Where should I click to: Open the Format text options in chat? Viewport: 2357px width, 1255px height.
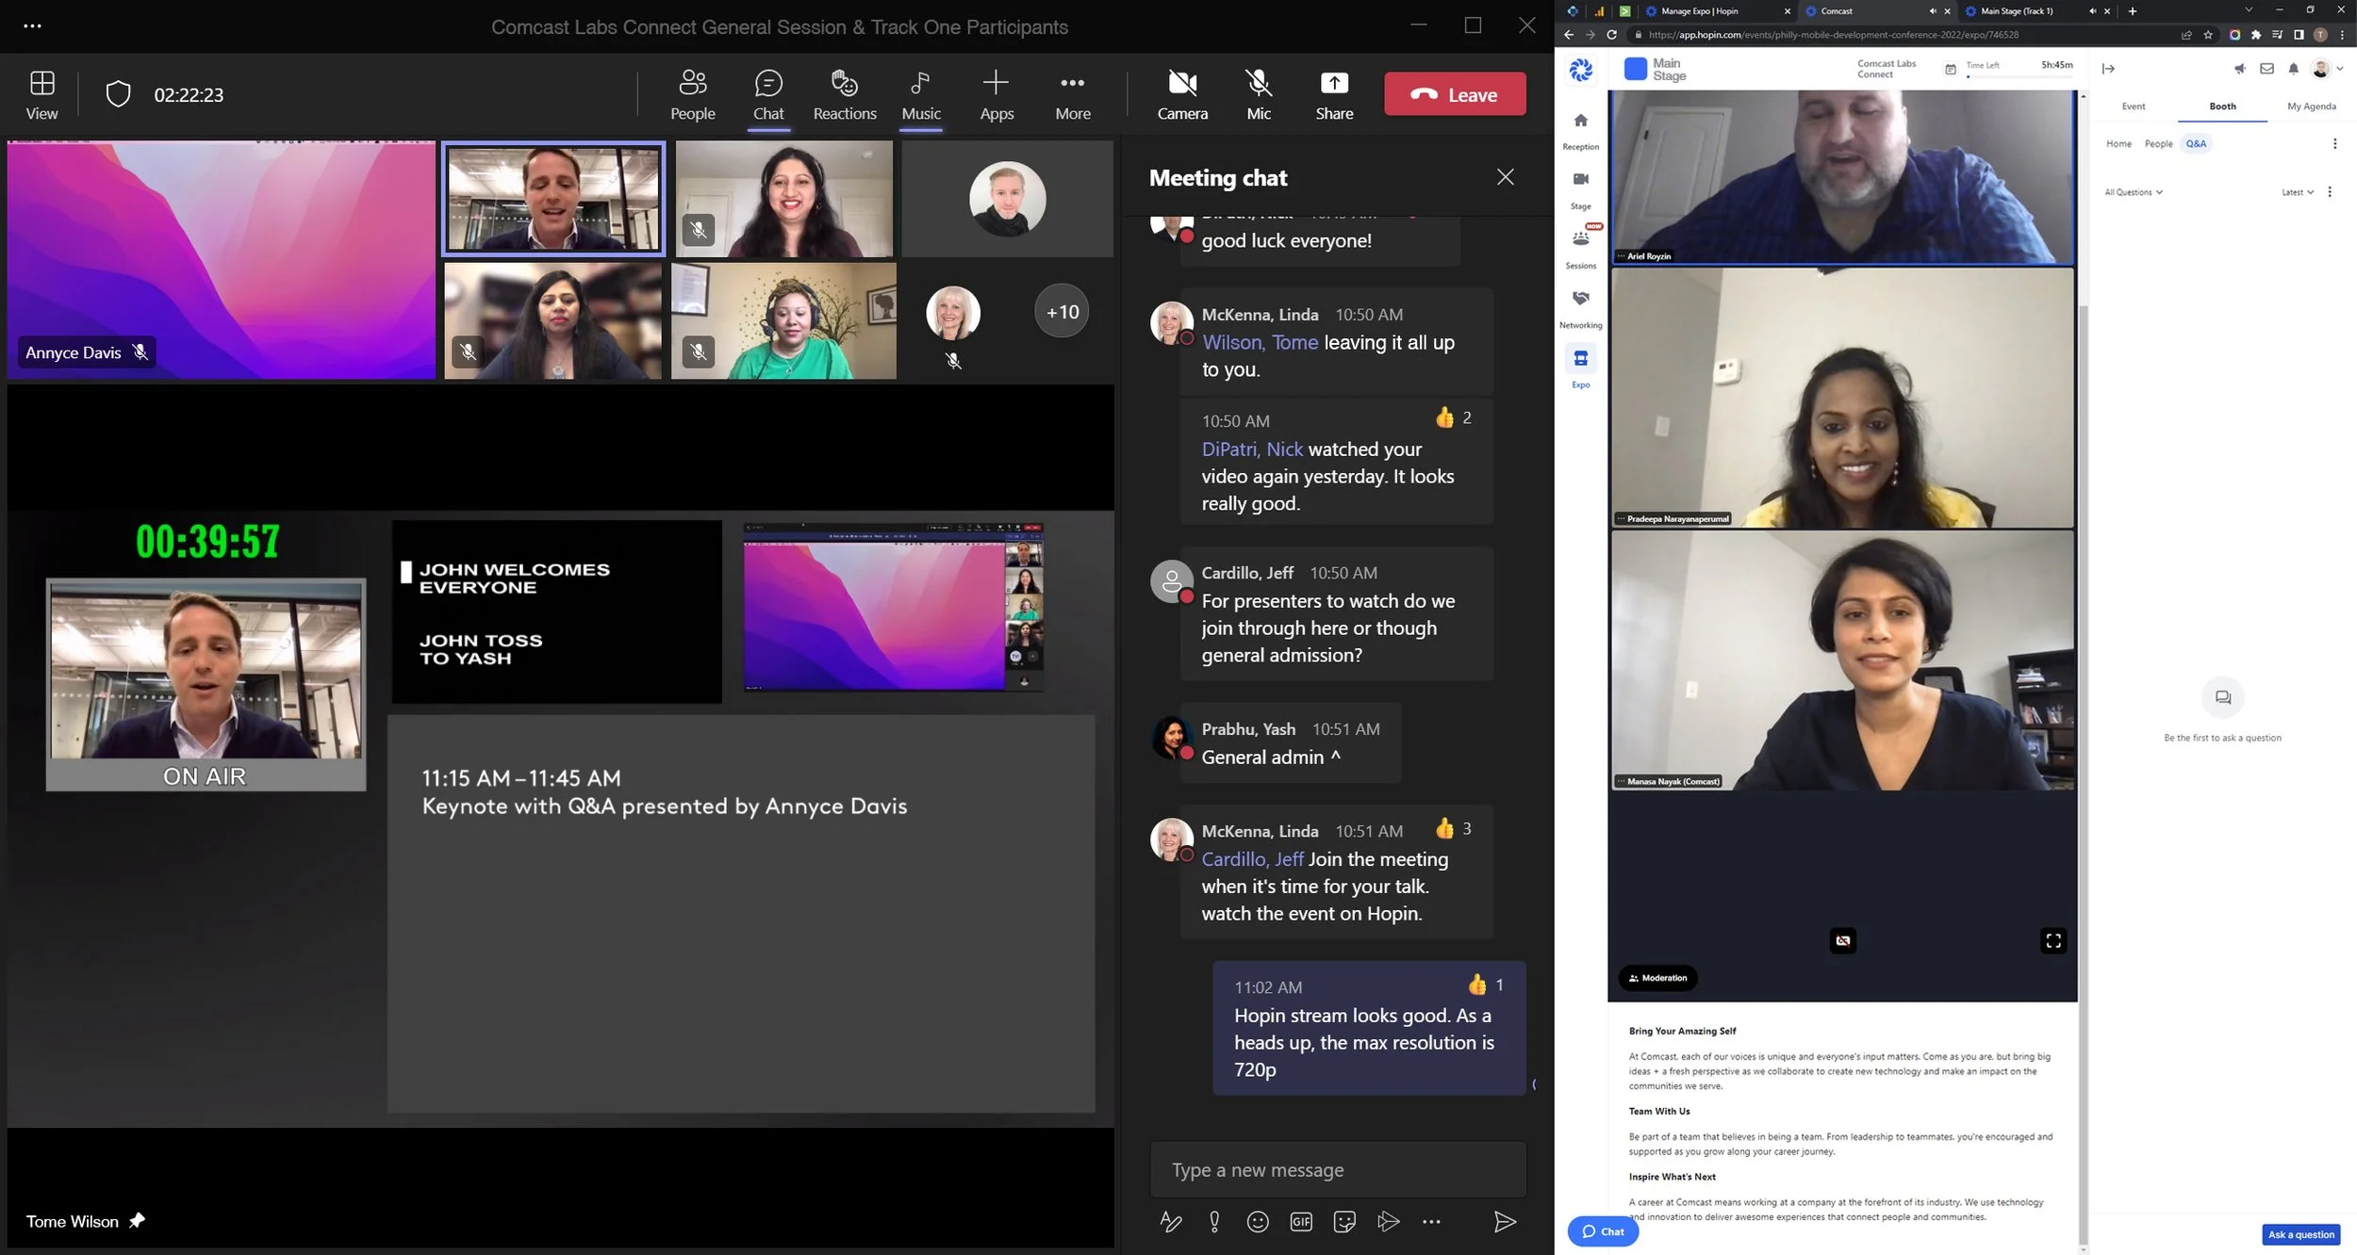click(1170, 1222)
